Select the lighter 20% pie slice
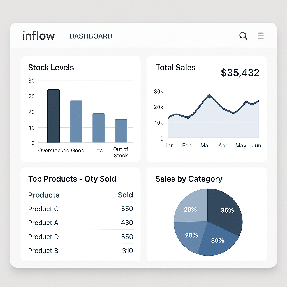 pyautogui.click(x=190, y=209)
